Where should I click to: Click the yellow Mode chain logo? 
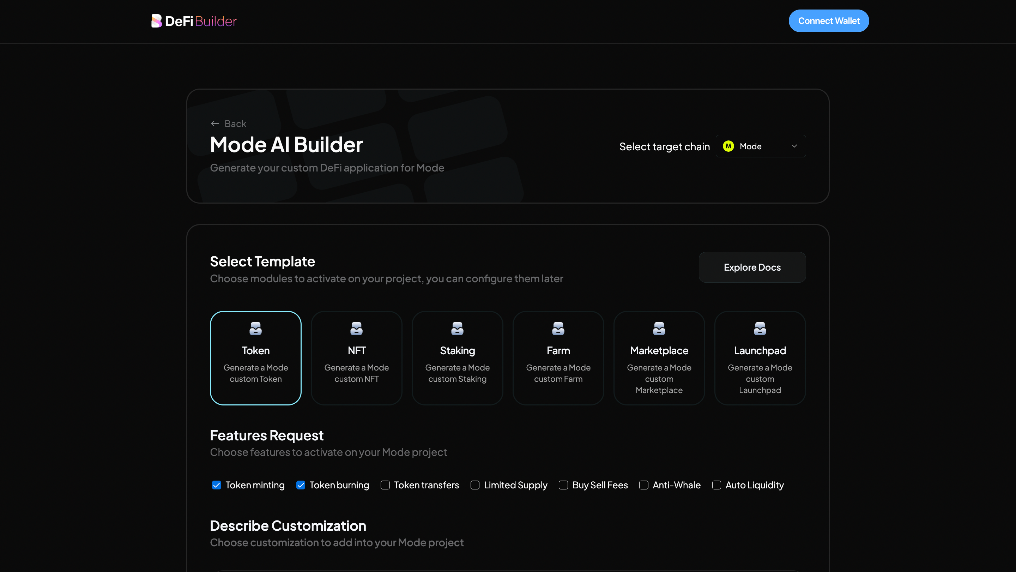pos(728,146)
